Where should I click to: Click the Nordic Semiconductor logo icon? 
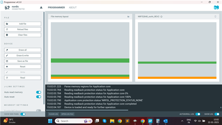point(216,8)
